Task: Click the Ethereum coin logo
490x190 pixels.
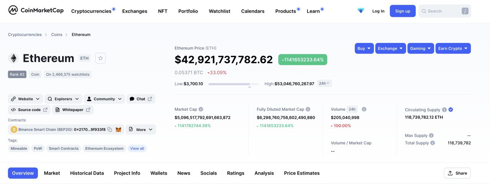Action: click(x=13, y=58)
